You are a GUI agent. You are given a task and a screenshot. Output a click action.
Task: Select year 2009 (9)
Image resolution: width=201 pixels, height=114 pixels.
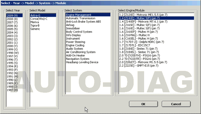(x=15, y=15)
